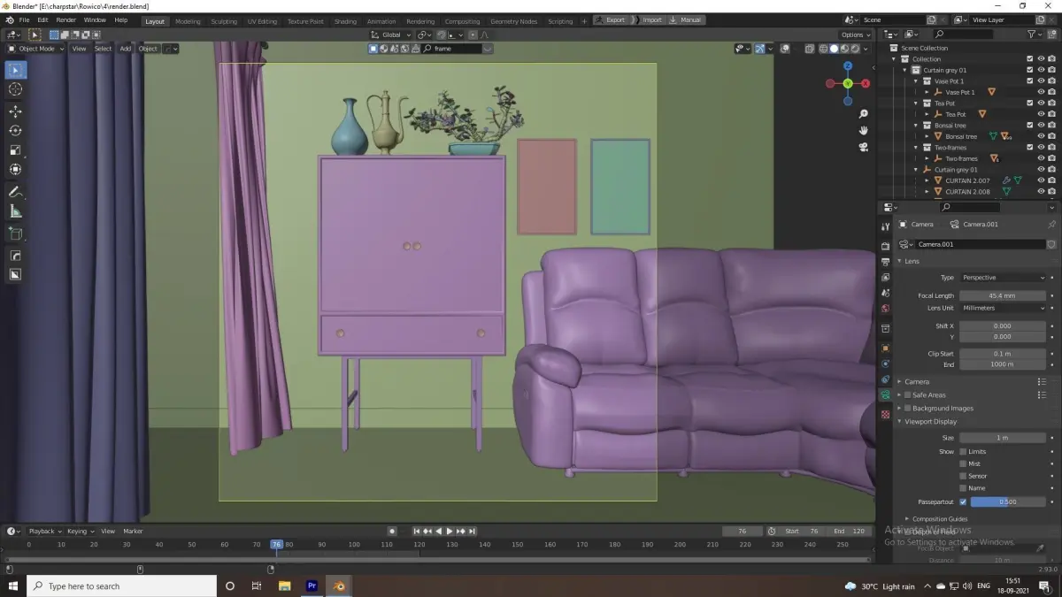Select the Transform tool
Image resolution: width=1062 pixels, height=597 pixels.
coord(15,169)
